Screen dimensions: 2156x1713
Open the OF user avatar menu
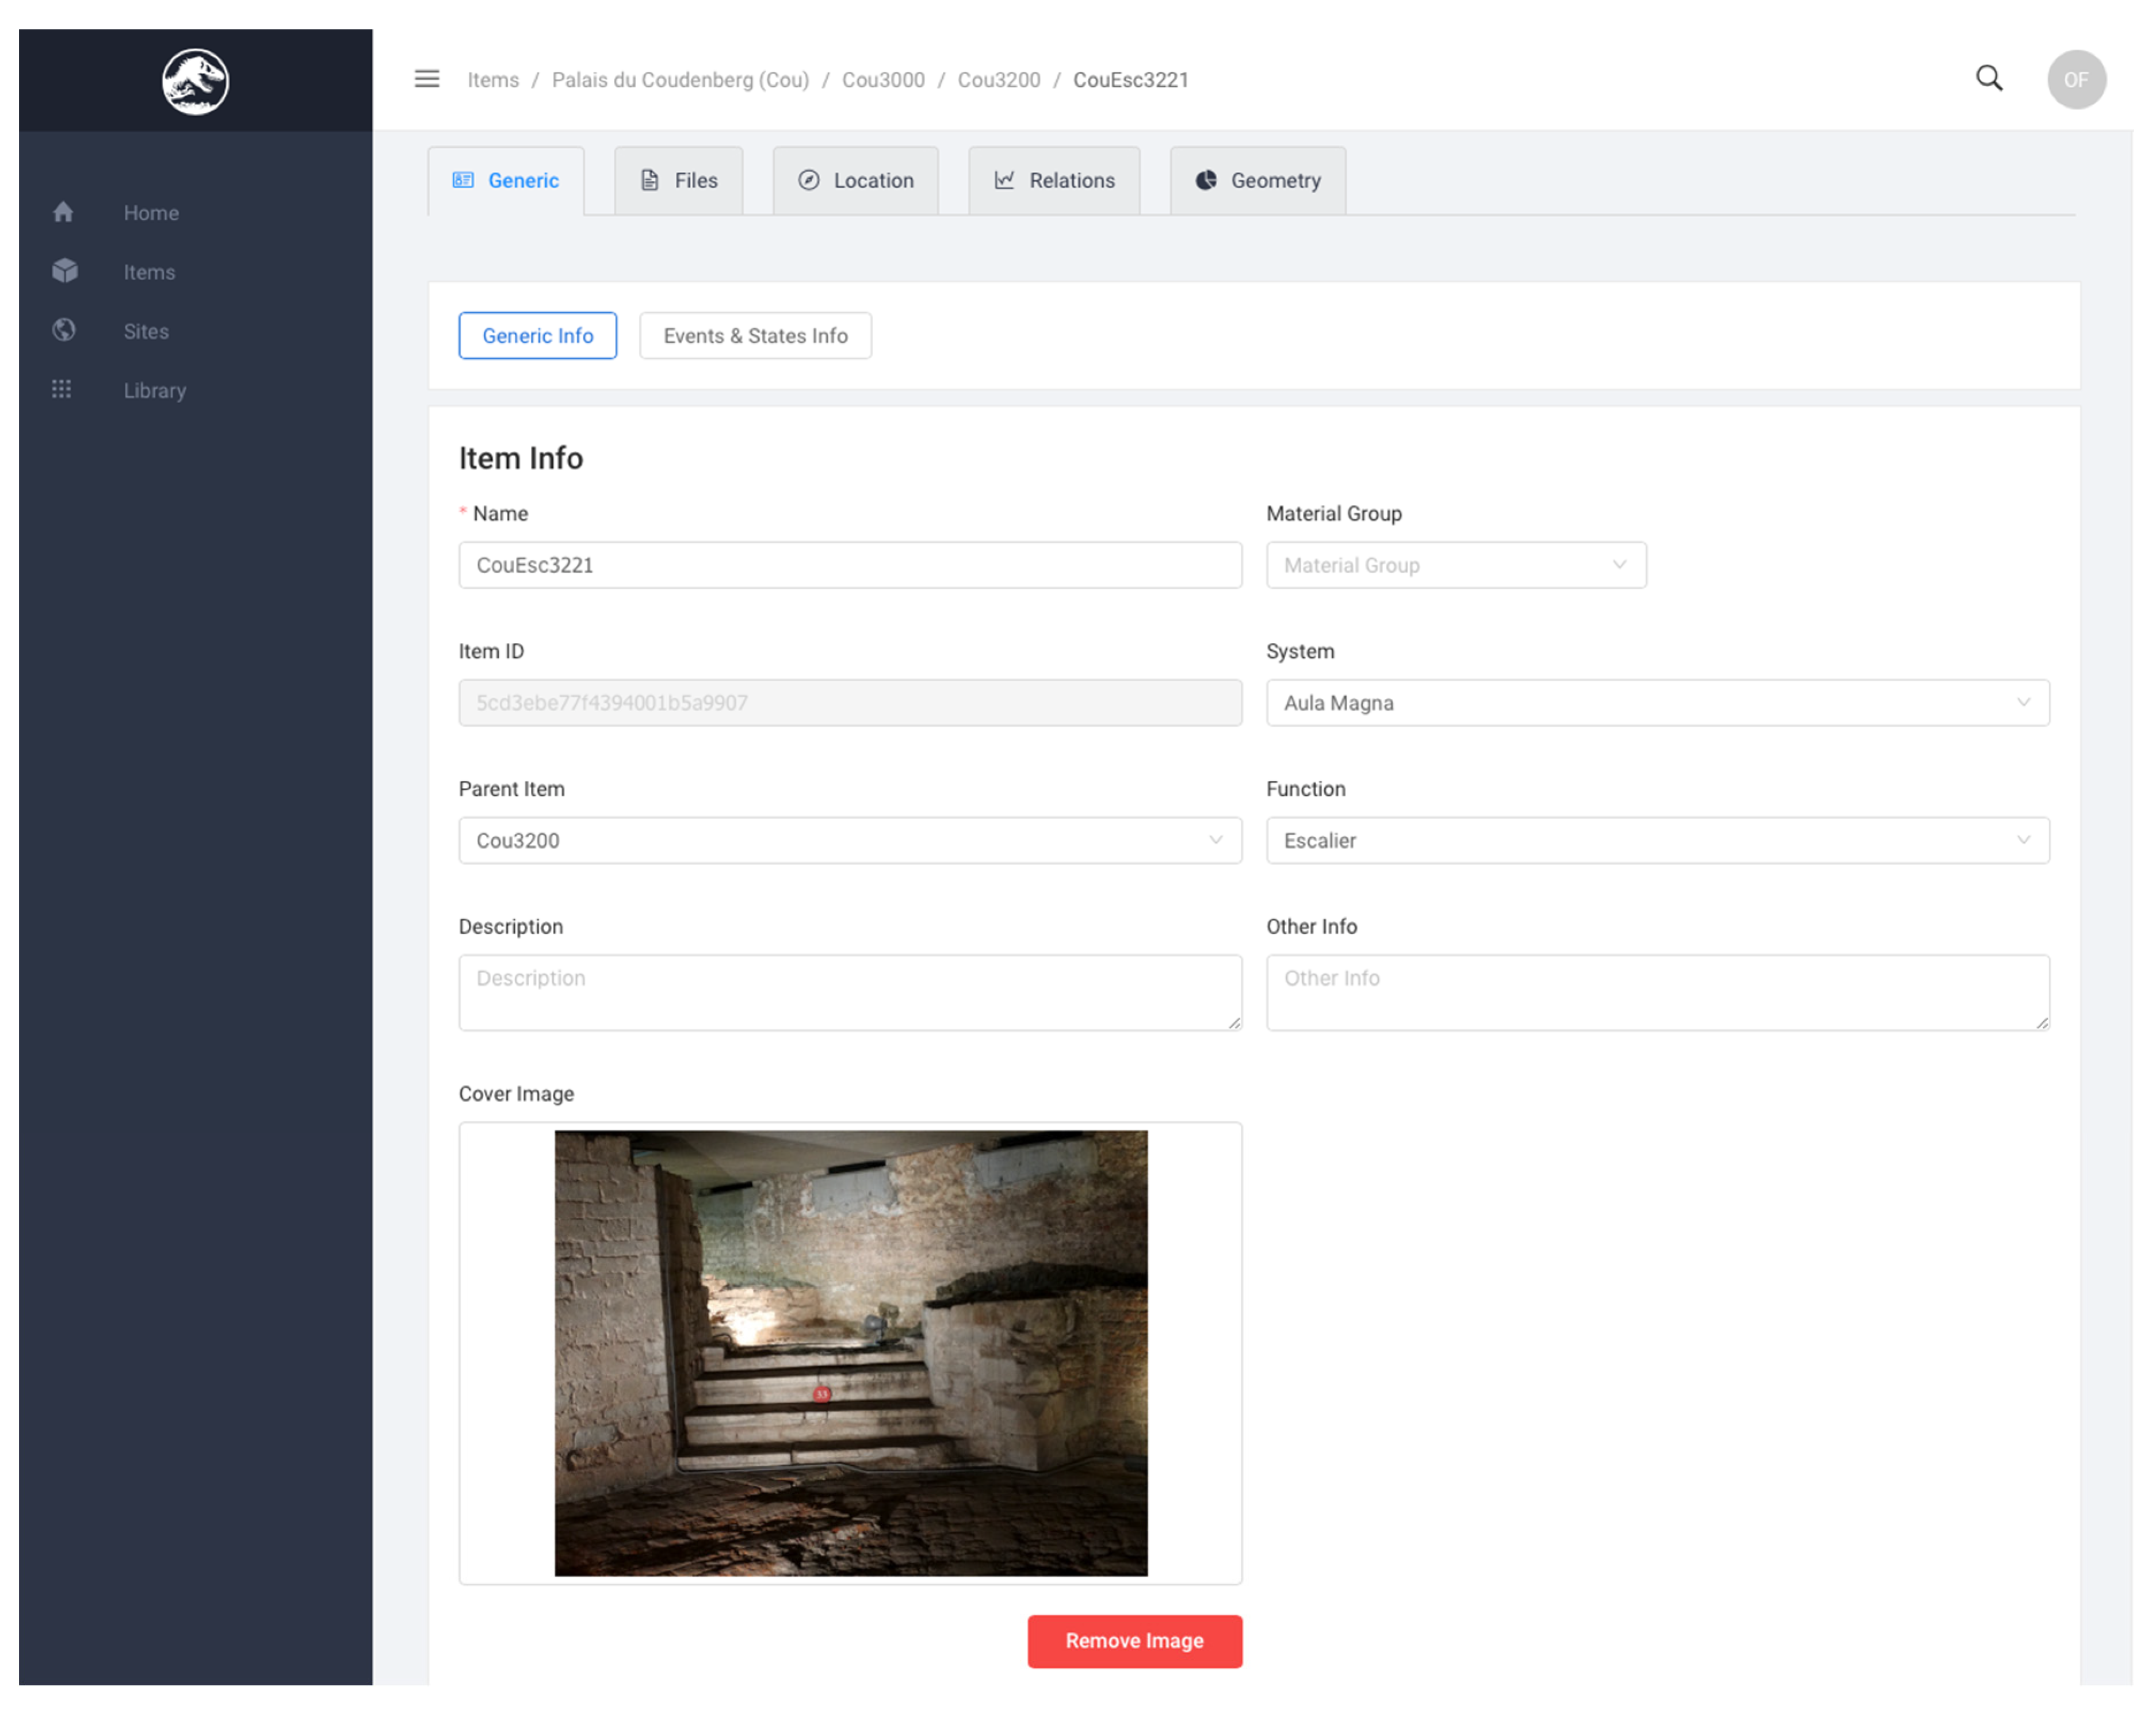tap(2075, 80)
